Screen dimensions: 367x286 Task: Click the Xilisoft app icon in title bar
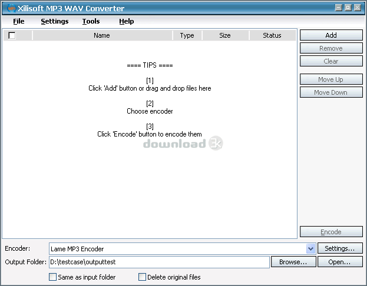(11, 8)
